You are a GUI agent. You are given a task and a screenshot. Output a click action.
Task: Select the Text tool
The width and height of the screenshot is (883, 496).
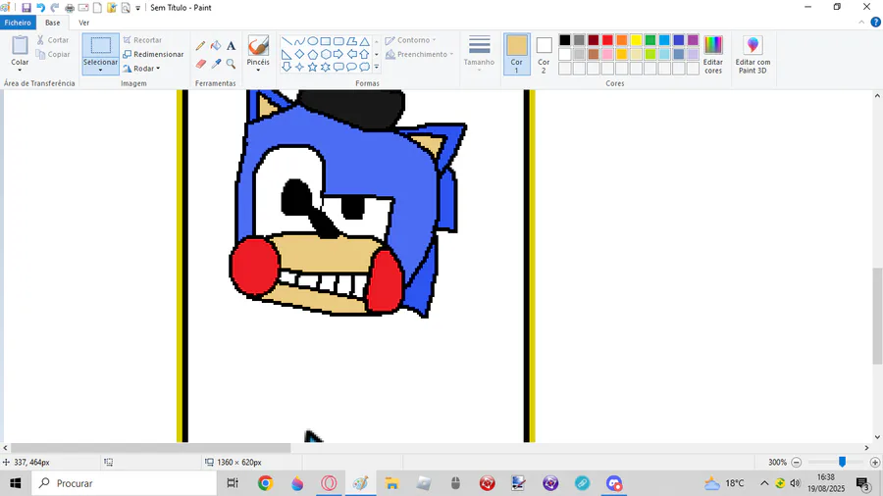pyautogui.click(x=231, y=46)
